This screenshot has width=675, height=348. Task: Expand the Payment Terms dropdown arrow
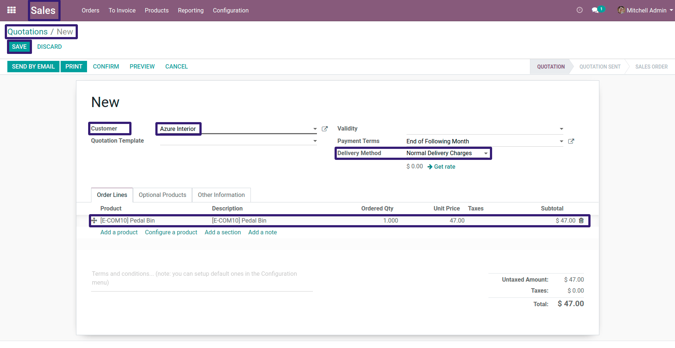pyautogui.click(x=561, y=141)
